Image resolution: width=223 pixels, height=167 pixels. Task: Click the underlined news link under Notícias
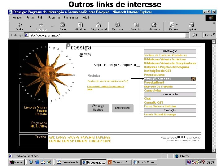[106, 88]
